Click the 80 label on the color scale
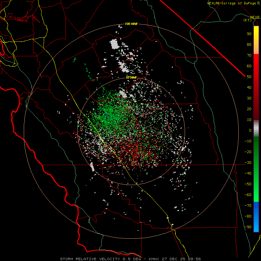 tap(249, 44)
